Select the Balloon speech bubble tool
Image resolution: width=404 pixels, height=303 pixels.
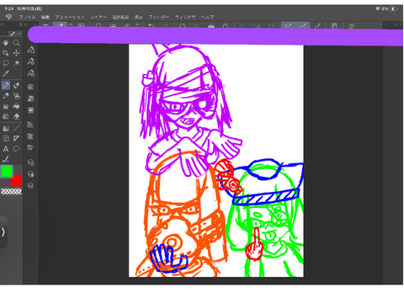coord(17,149)
